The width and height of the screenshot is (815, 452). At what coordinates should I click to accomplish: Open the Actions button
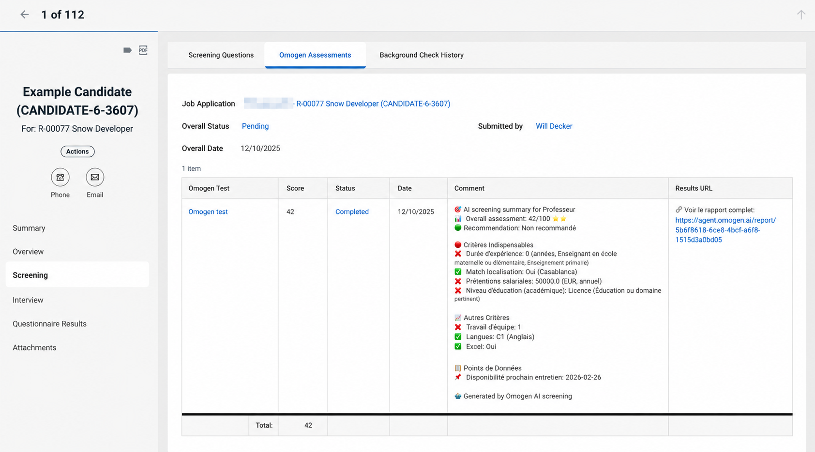point(77,151)
